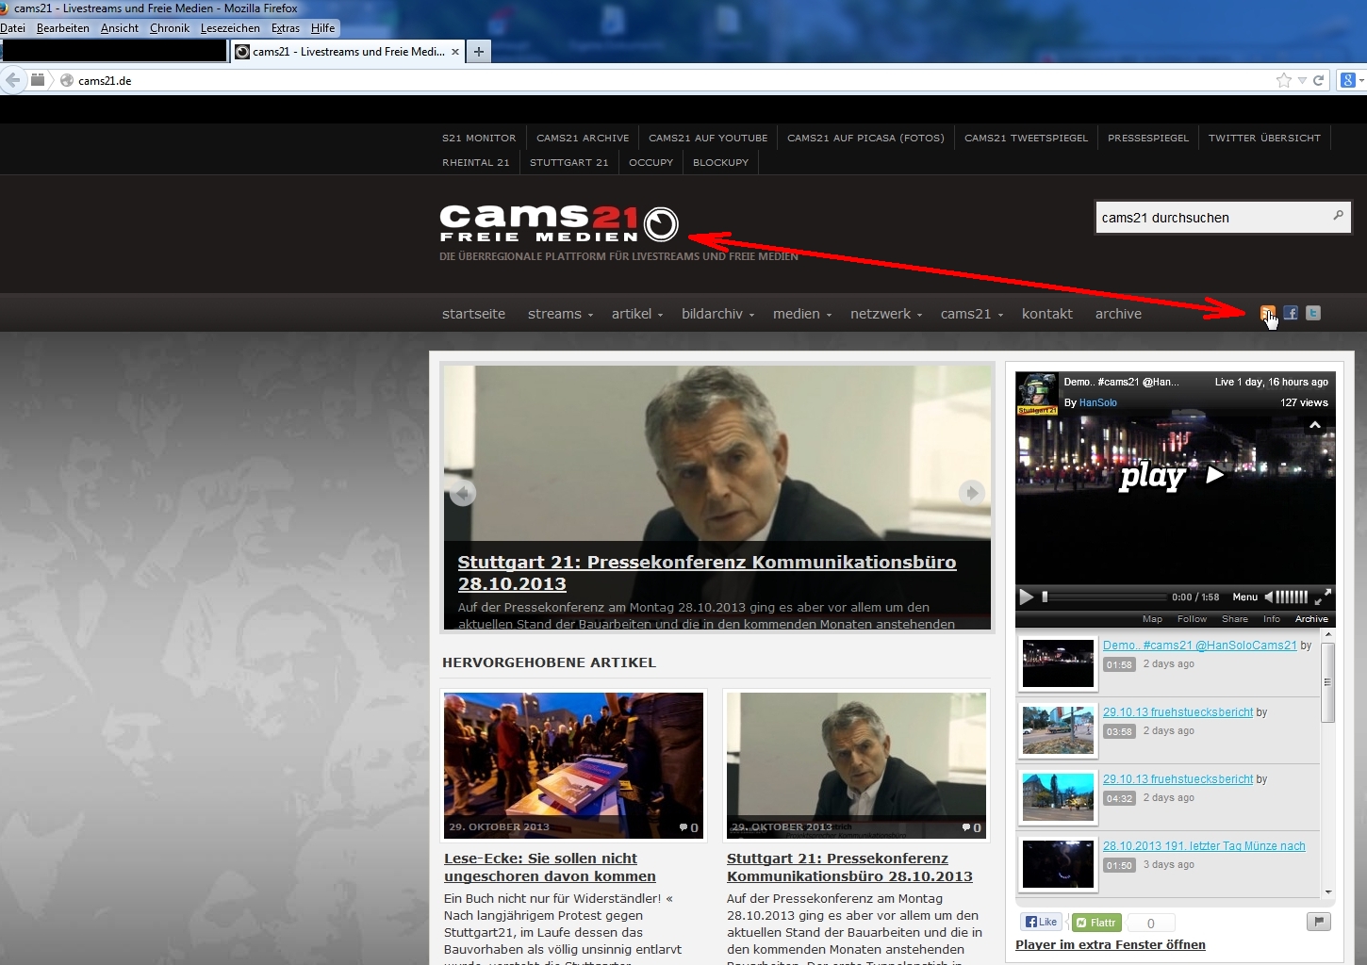Bookmark page with the star icon
1367x965 pixels.
tap(1283, 80)
